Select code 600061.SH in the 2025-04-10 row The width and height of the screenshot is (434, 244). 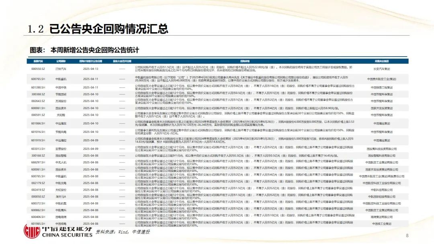(38, 108)
